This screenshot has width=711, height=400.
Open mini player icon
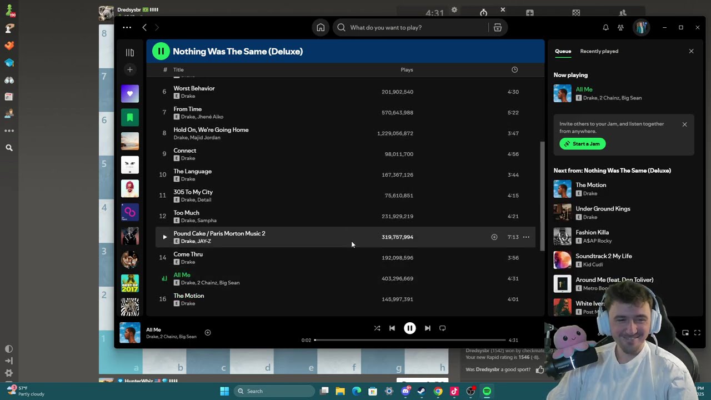tap(685, 333)
